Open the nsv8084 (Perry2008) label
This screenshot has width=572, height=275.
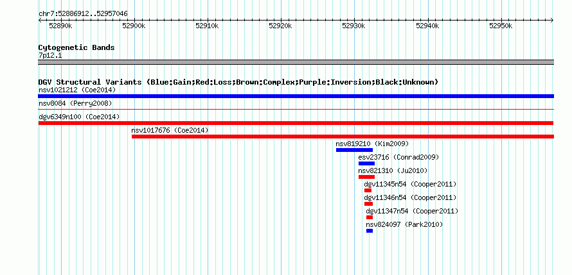75,104
